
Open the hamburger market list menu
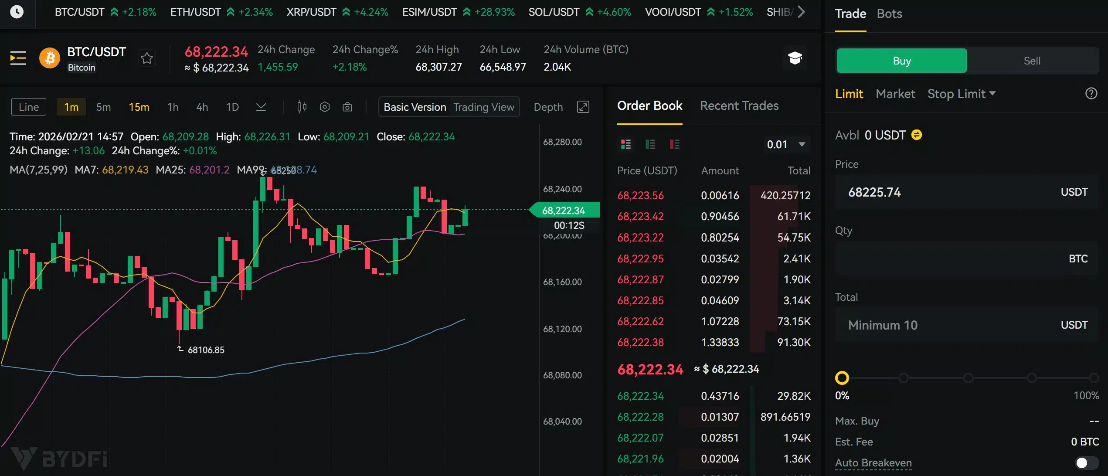click(18, 58)
